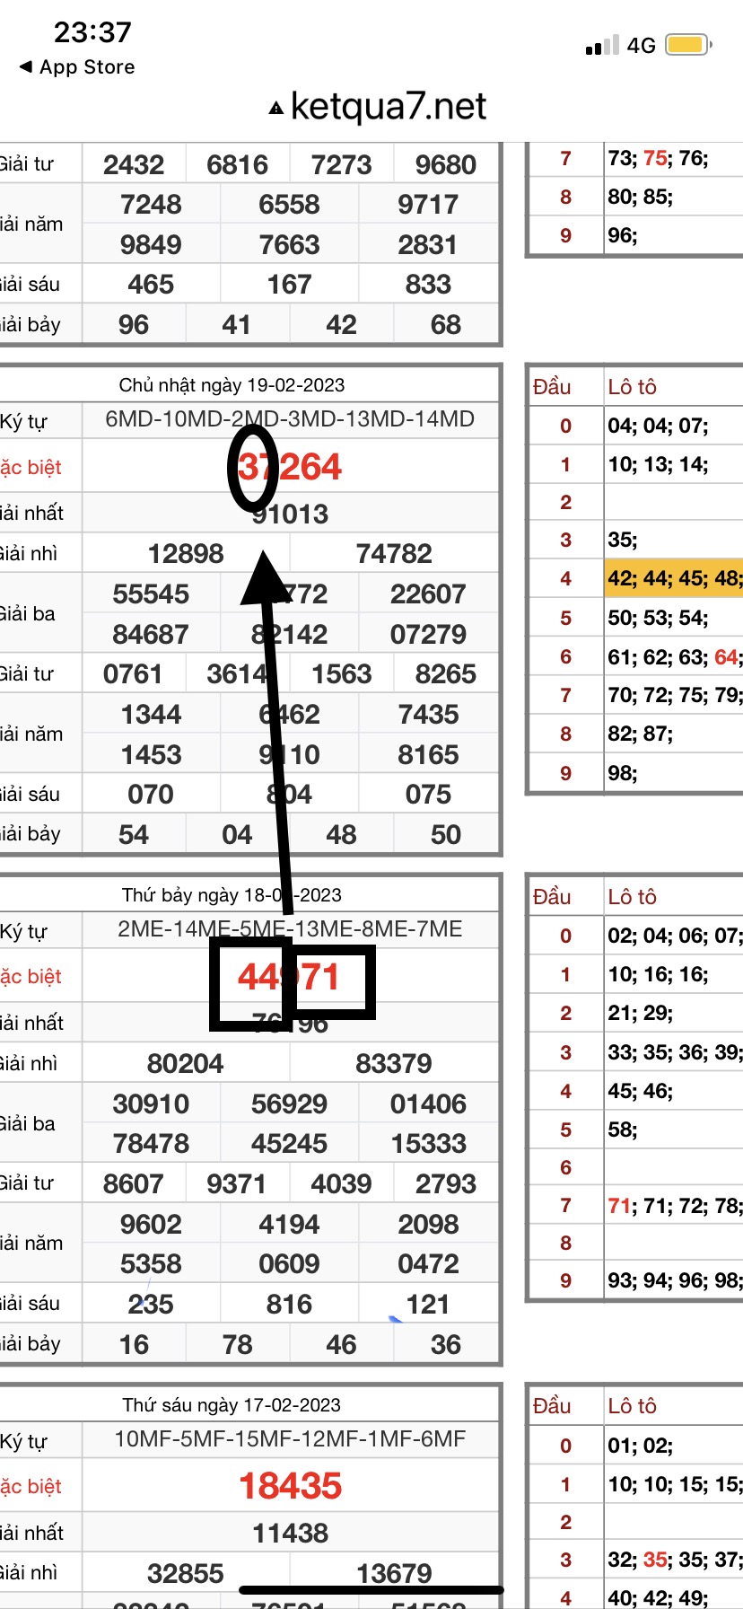The height and width of the screenshot is (1609, 743).
Task: Tap the yellow highlighted row 42; 44; 45; 48
Action: point(674,578)
